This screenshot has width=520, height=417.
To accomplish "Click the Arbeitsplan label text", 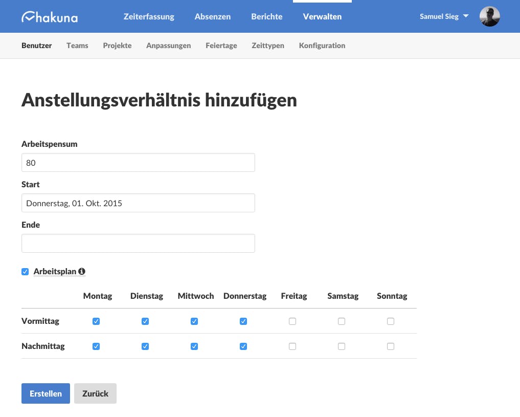I will [x=55, y=271].
